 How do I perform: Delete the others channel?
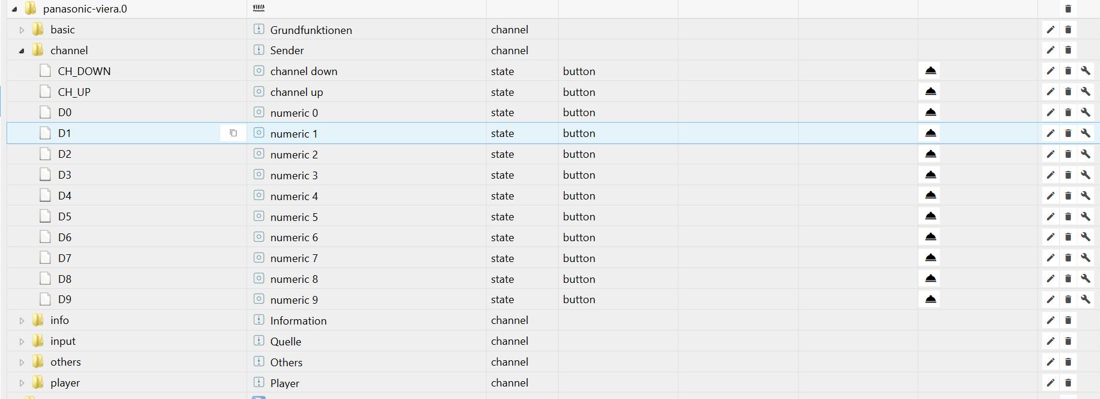(x=1068, y=362)
